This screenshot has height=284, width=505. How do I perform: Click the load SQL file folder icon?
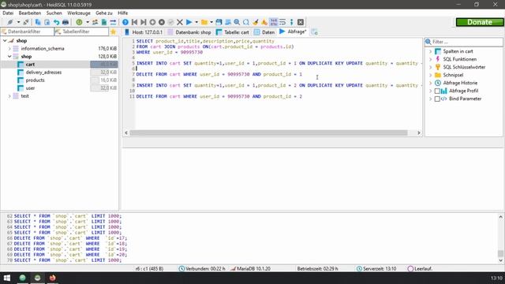(204, 22)
